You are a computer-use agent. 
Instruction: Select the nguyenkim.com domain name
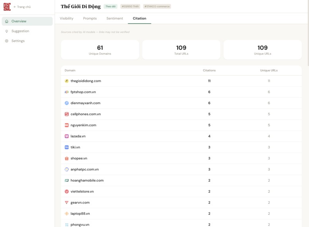83,125
